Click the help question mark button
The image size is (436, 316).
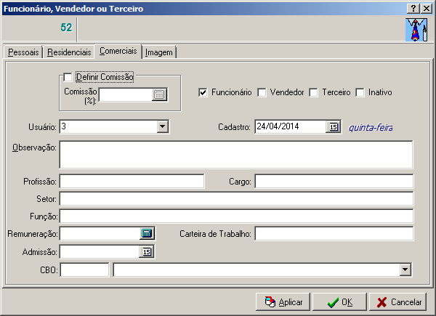[x=413, y=8]
